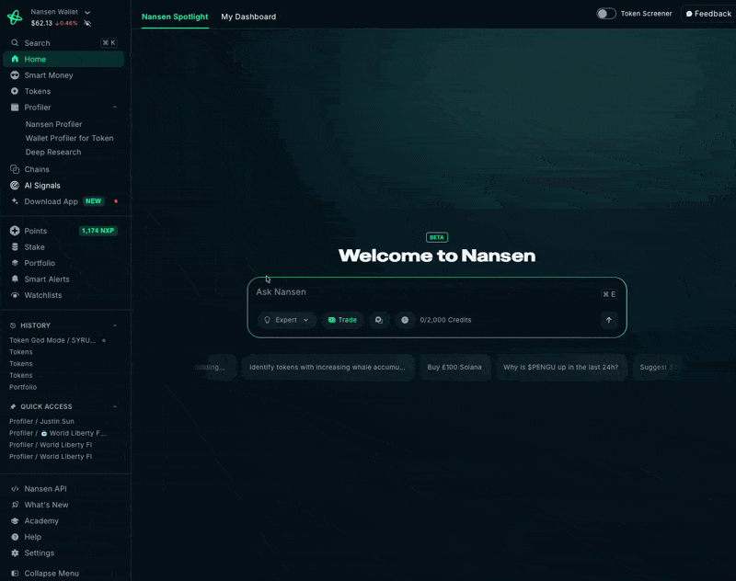
Task: Collapse the Profiler section in the sidebar
Action: tap(115, 108)
